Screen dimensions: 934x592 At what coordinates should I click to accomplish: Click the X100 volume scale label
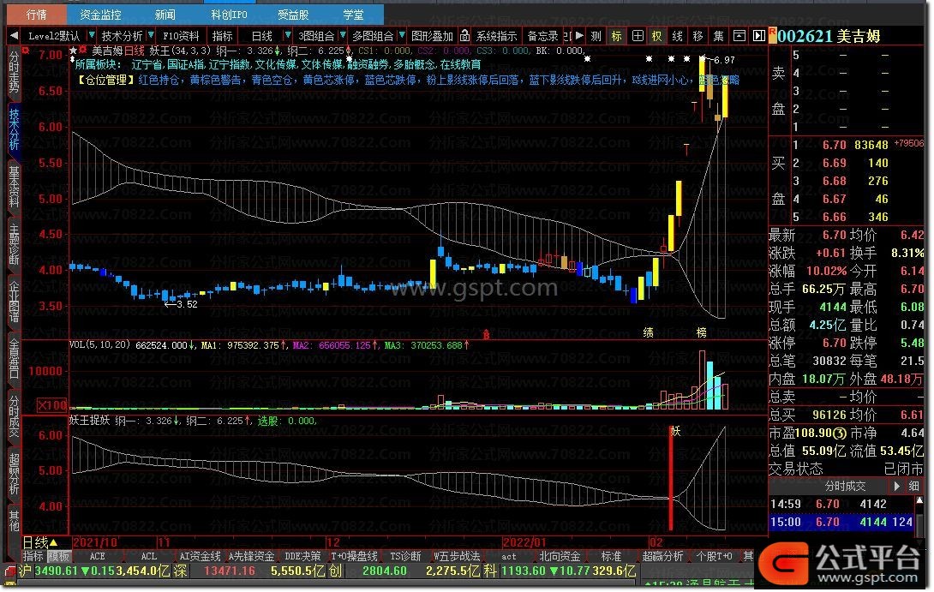(x=51, y=405)
